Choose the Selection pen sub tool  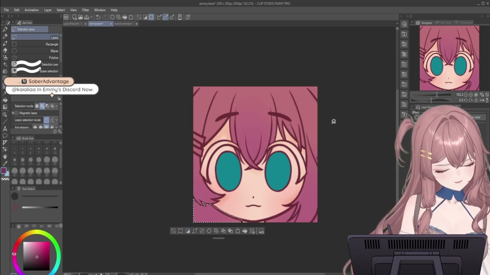coord(35,64)
